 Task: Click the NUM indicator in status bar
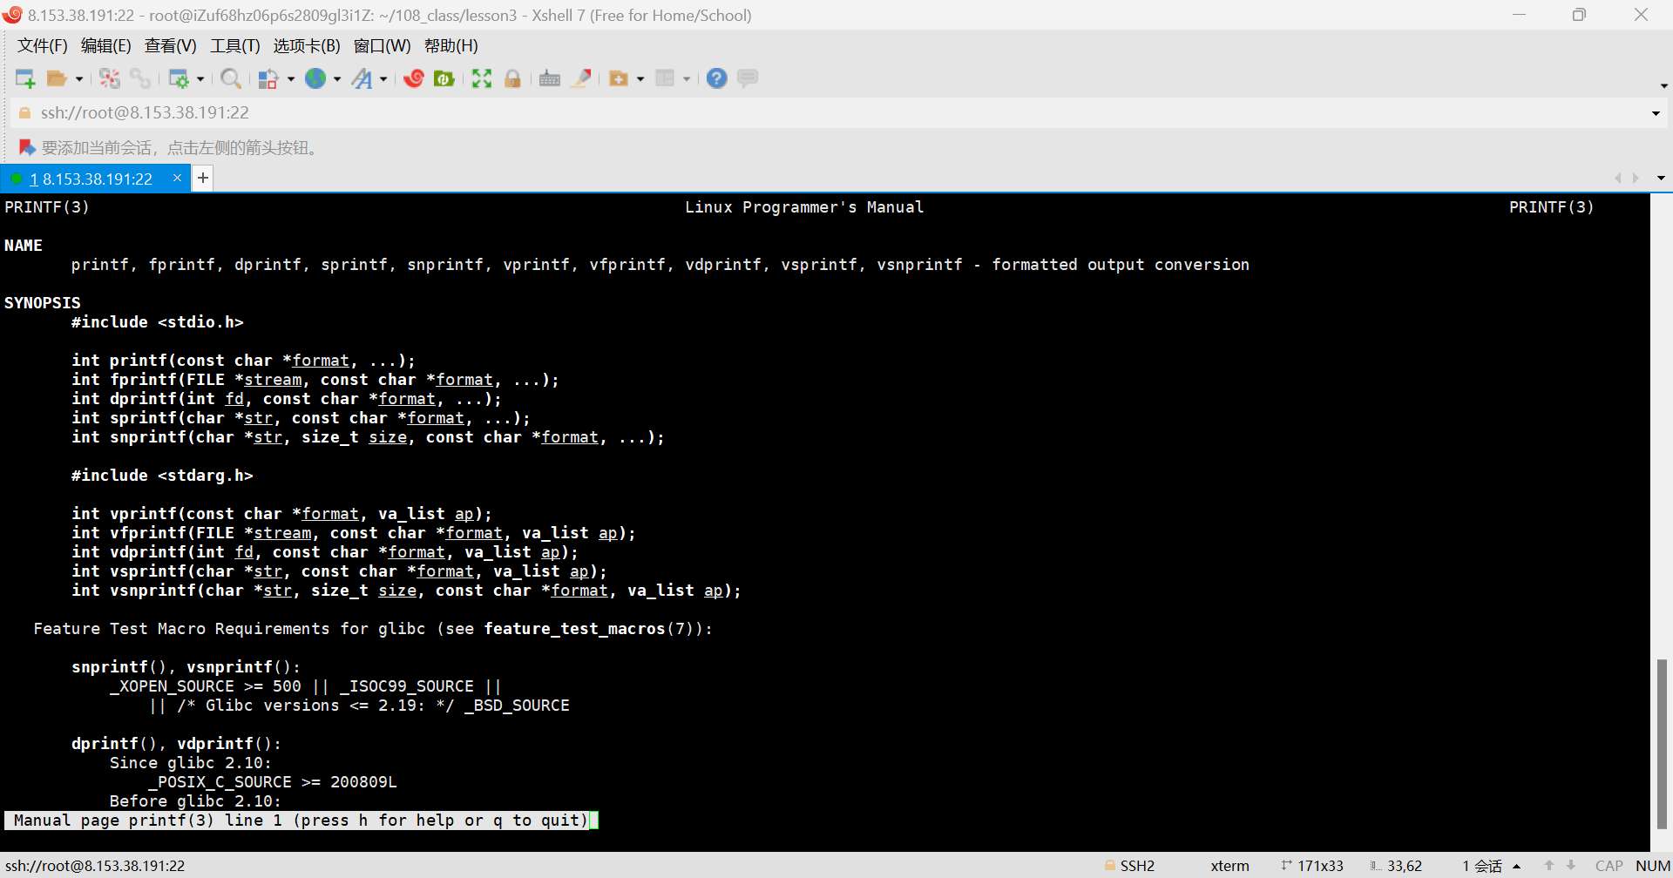pyautogui.click(x=1653, y=866)
